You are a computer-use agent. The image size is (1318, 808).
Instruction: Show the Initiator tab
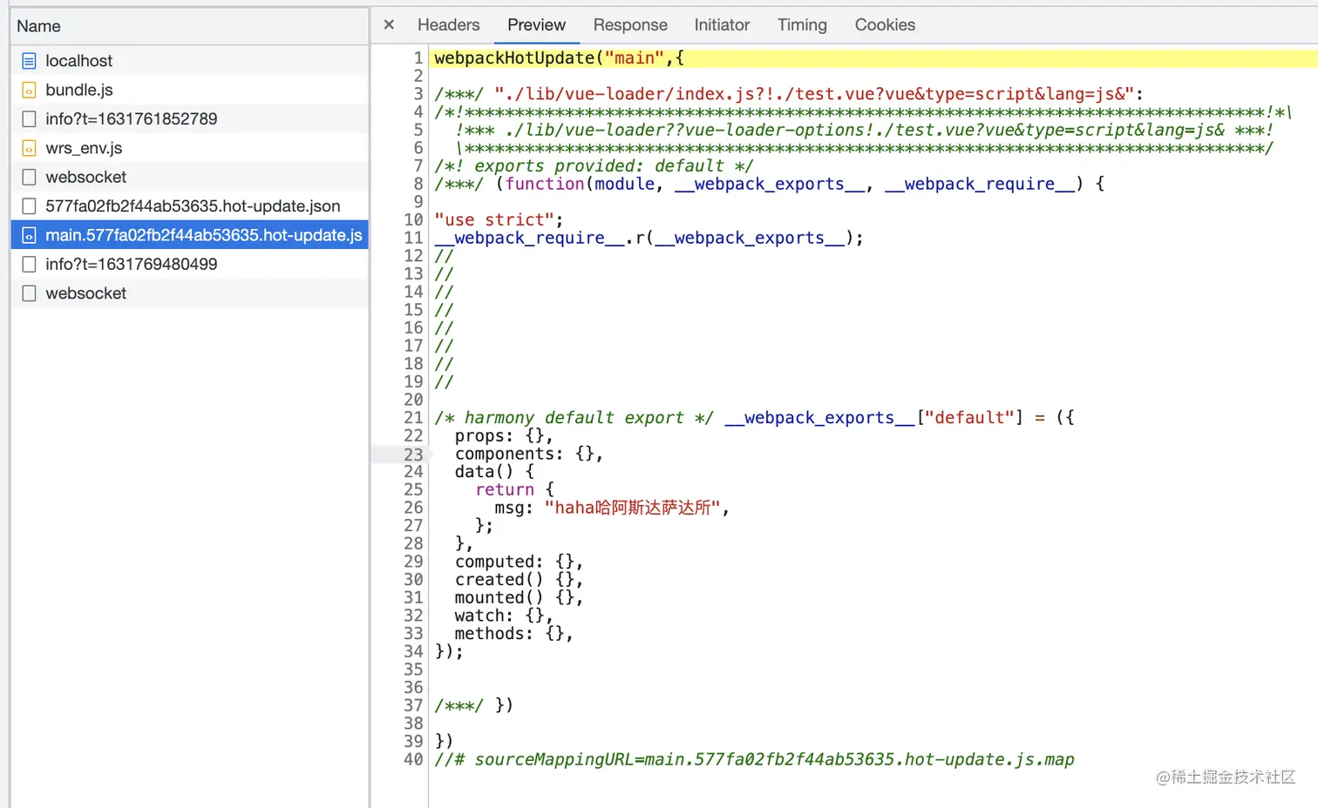(x=722, y=25)
